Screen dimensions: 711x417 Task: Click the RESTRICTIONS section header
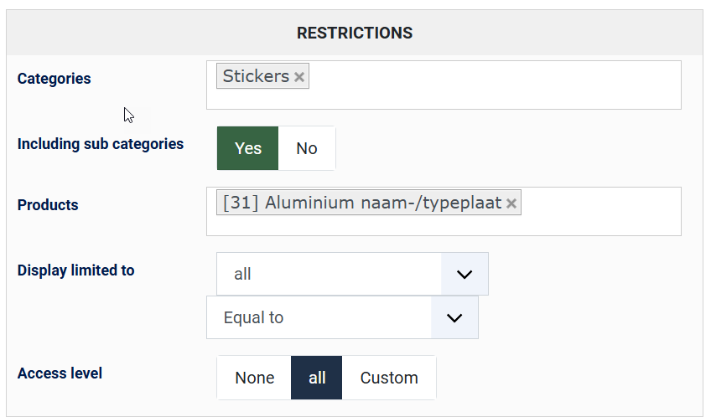[x=355, y=33]
